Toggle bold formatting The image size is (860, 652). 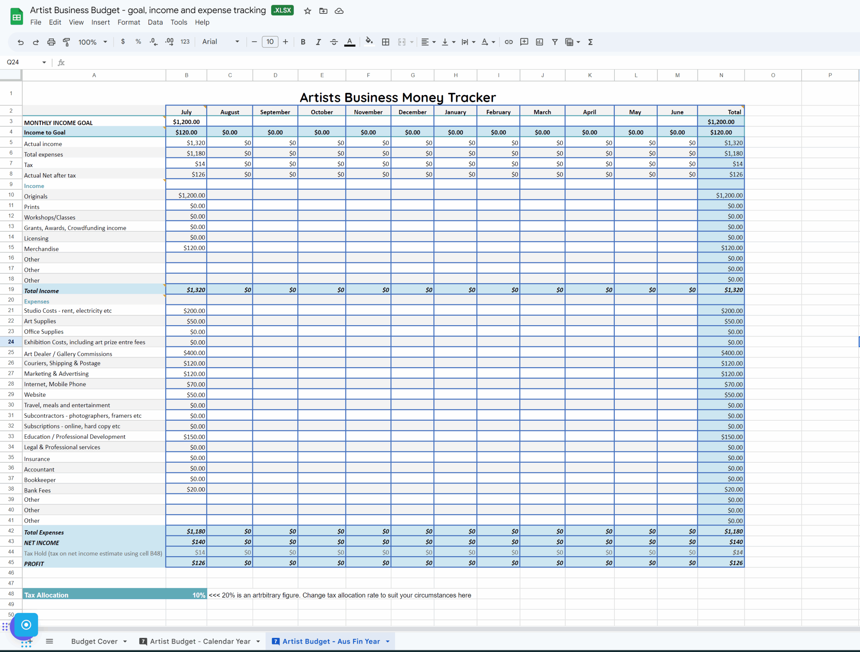click(303, 42)
